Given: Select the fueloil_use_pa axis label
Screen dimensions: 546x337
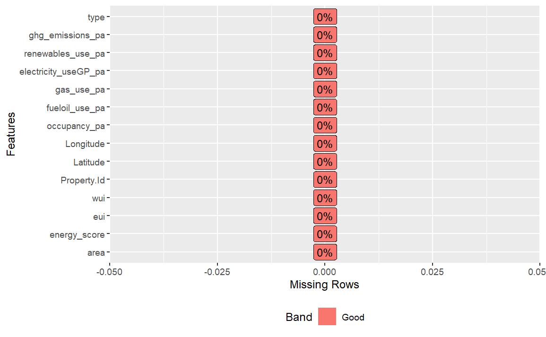Looking at the screenshot, I should click(x=76, y=108).
